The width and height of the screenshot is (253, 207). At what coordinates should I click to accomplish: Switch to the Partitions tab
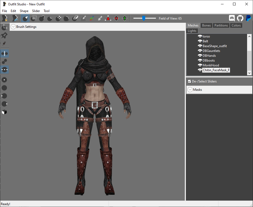click(221, 25)
